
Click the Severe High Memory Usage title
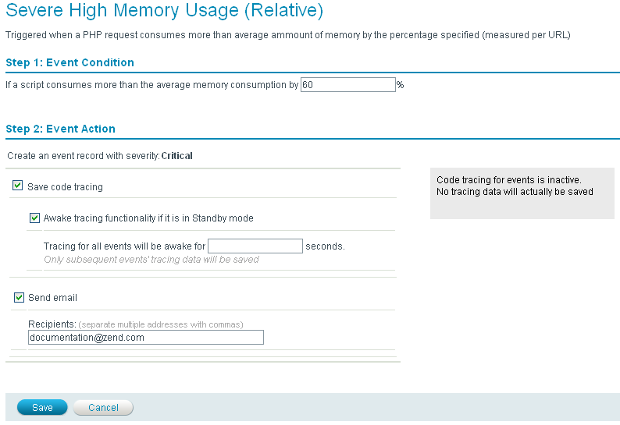[x=164, y=12]
